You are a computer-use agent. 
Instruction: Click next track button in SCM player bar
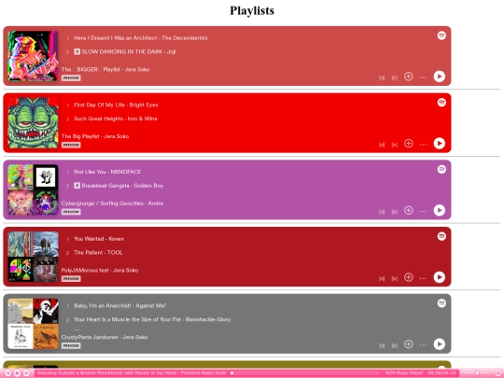pos(26,373)
